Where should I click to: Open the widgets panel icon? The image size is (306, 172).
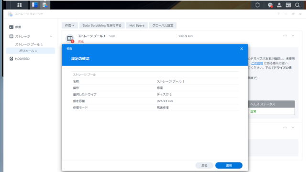pos(288,5)
